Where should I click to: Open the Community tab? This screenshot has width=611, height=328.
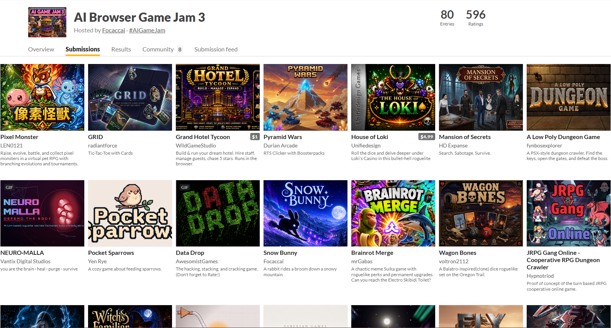coord(162,50)
